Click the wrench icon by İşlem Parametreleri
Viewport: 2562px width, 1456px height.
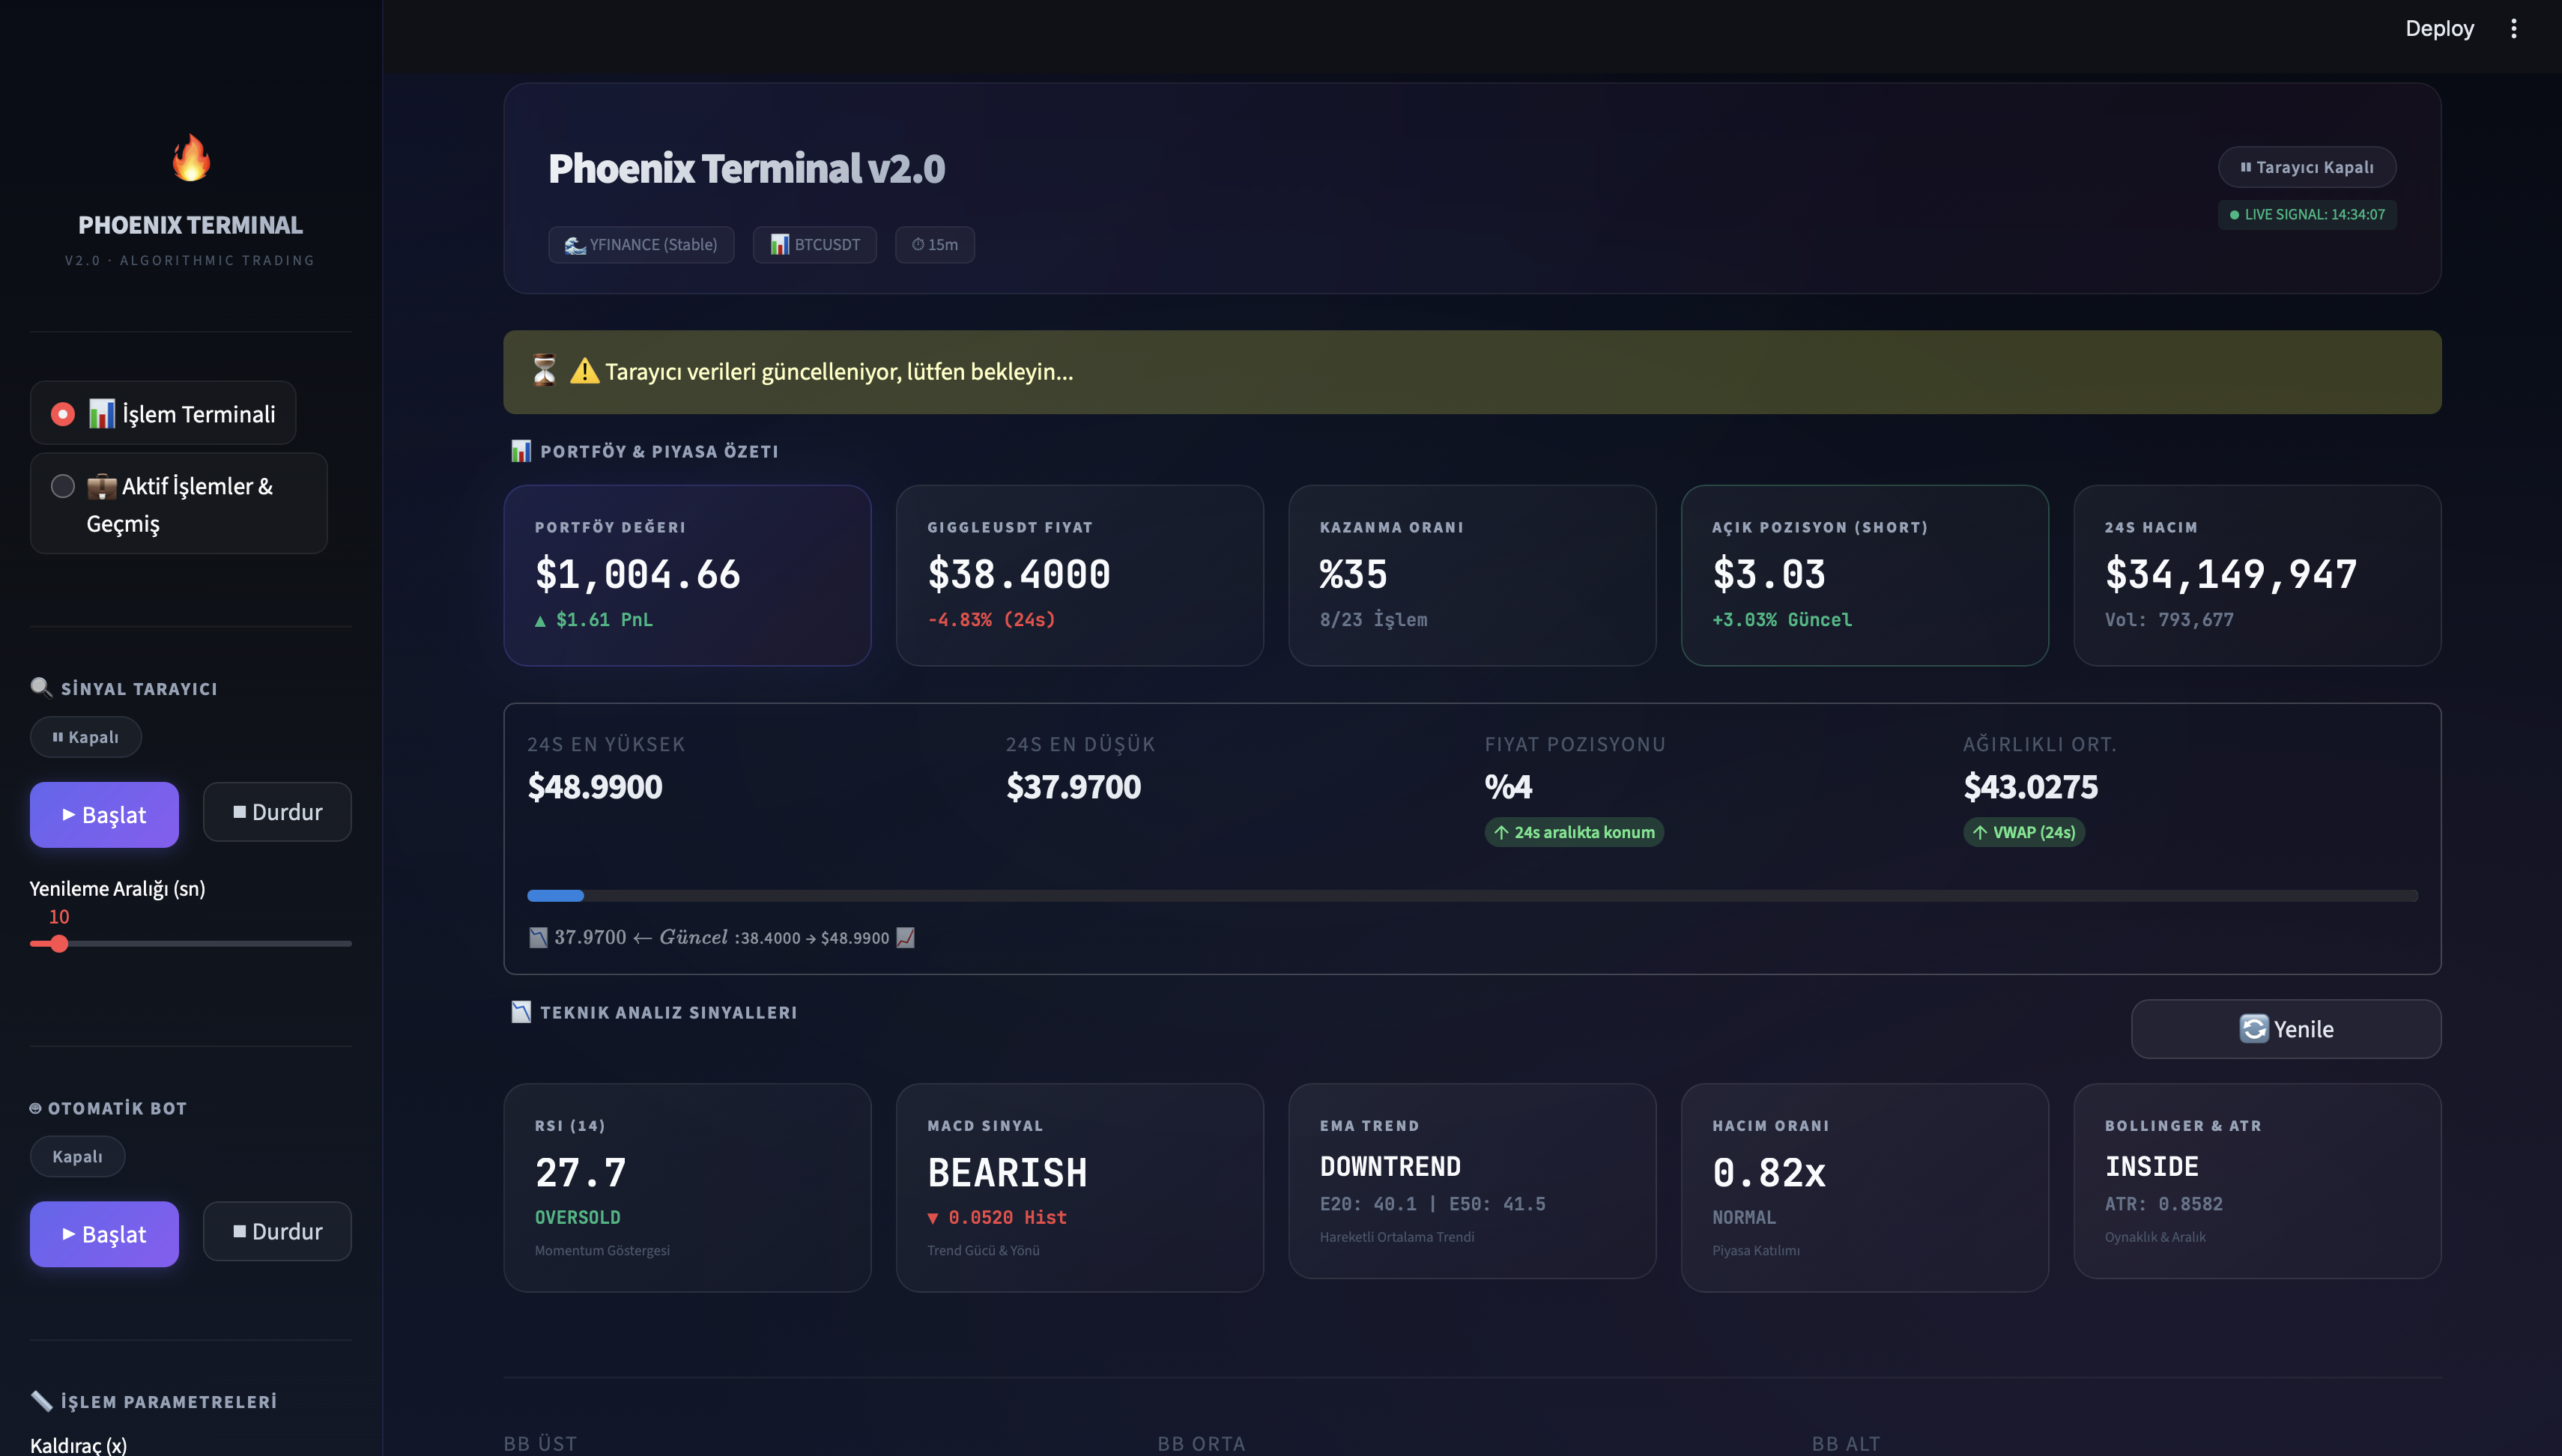pos(41,1400)
